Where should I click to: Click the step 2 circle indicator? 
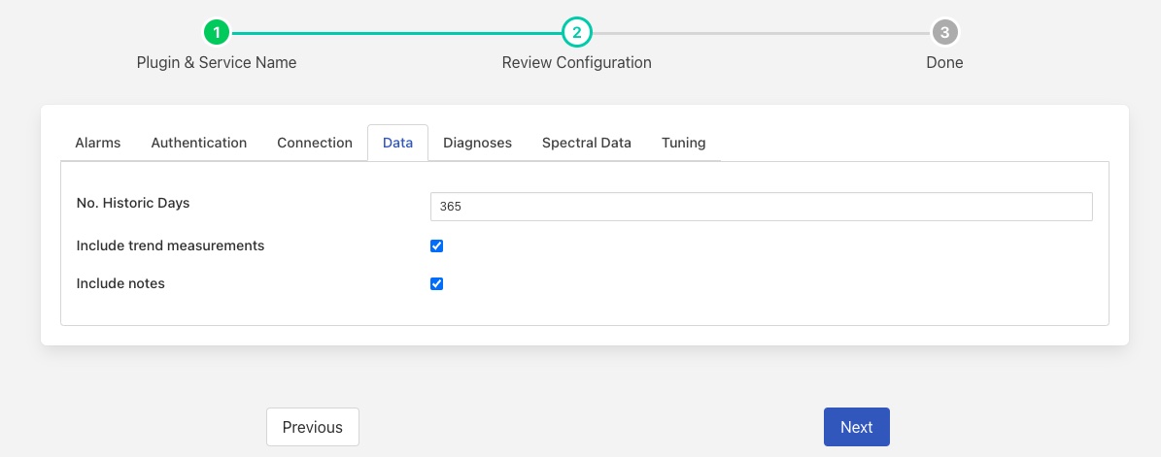pyautogui.click(x=576, y=32)
